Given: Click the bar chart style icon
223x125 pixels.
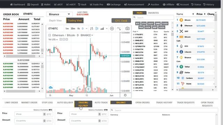Looking at the screenshot, I should point(92,28).
